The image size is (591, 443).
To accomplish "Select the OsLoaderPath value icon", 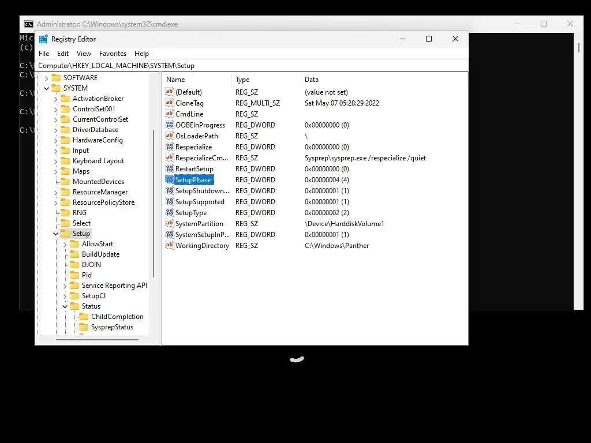I will pyautogui.click(x=170, y=136).
